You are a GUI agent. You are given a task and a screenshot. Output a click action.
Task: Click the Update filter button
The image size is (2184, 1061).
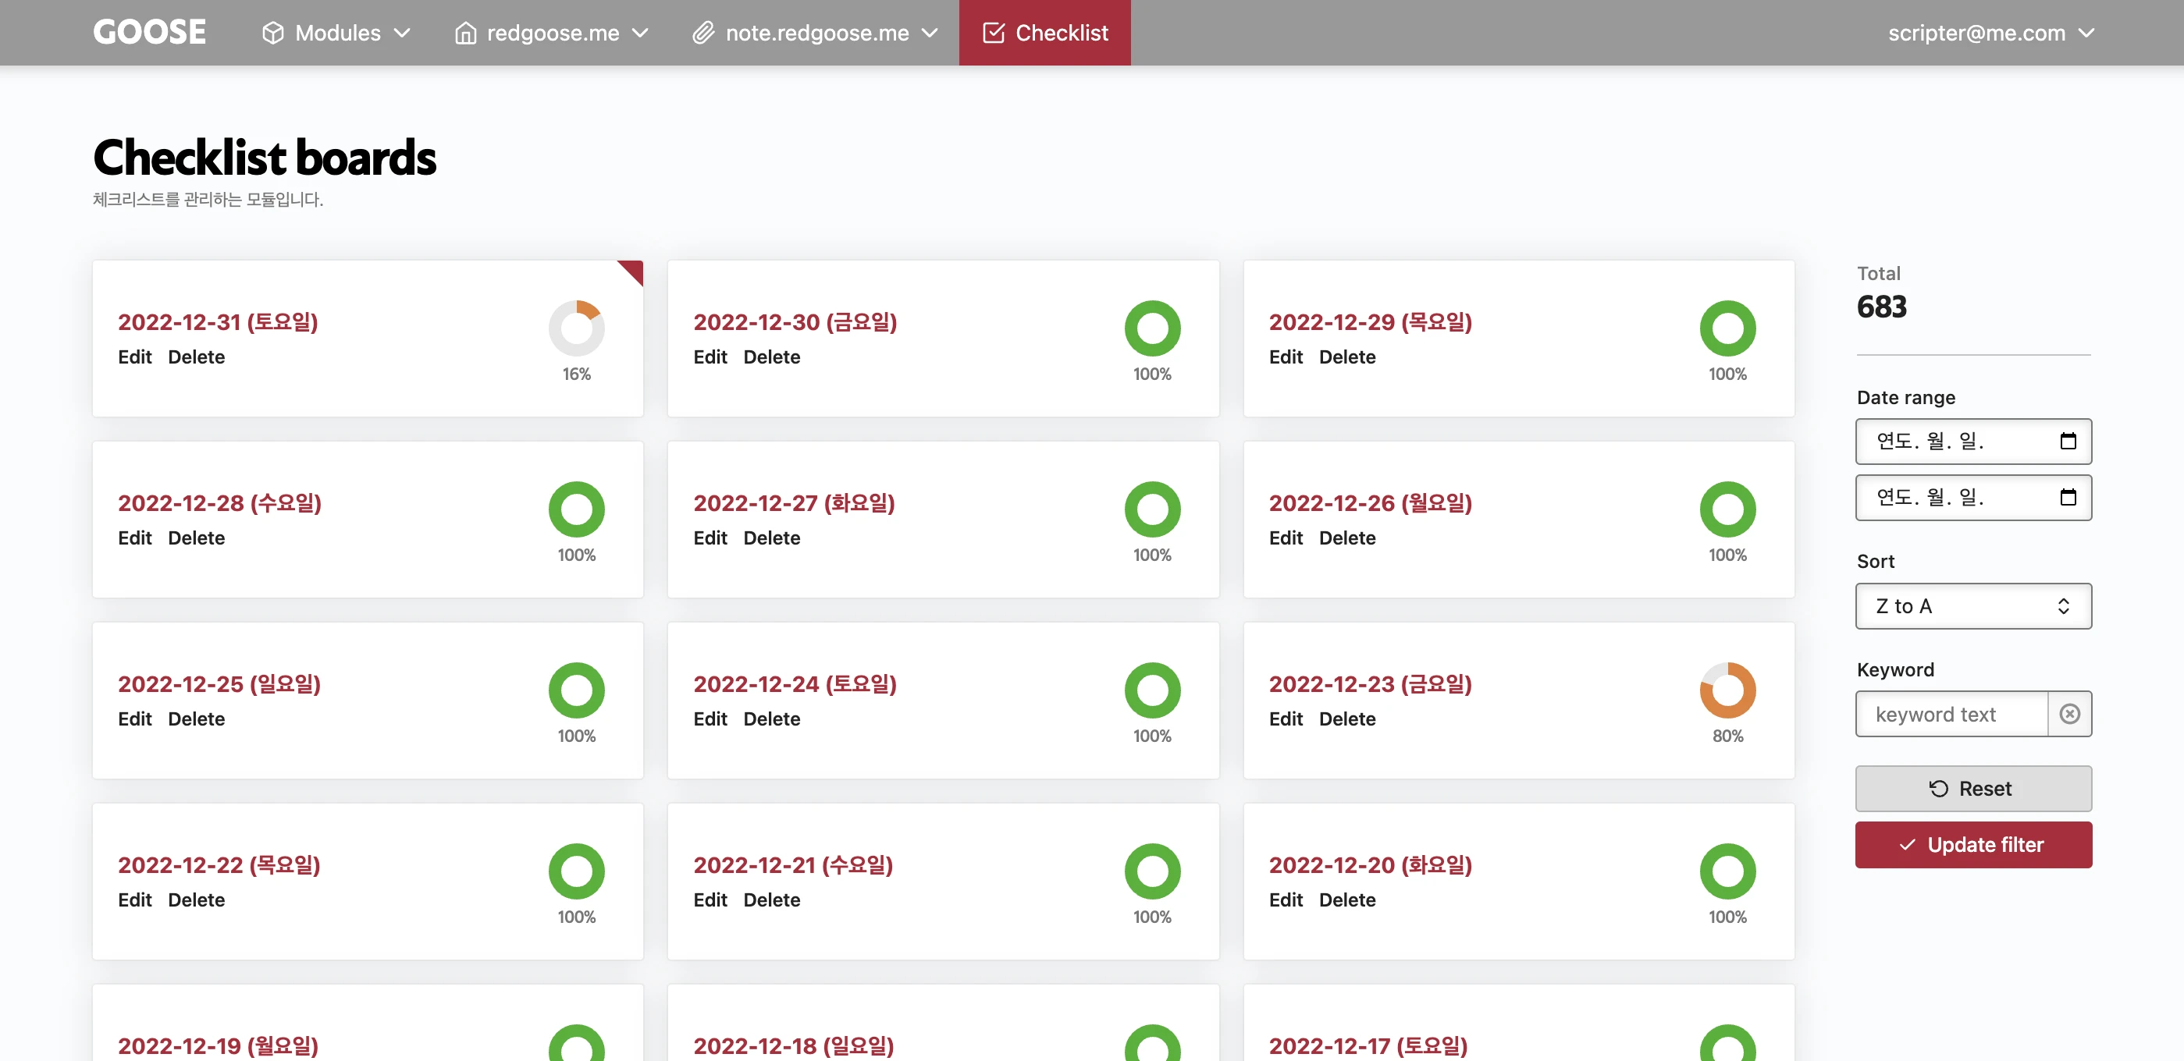1973,844
